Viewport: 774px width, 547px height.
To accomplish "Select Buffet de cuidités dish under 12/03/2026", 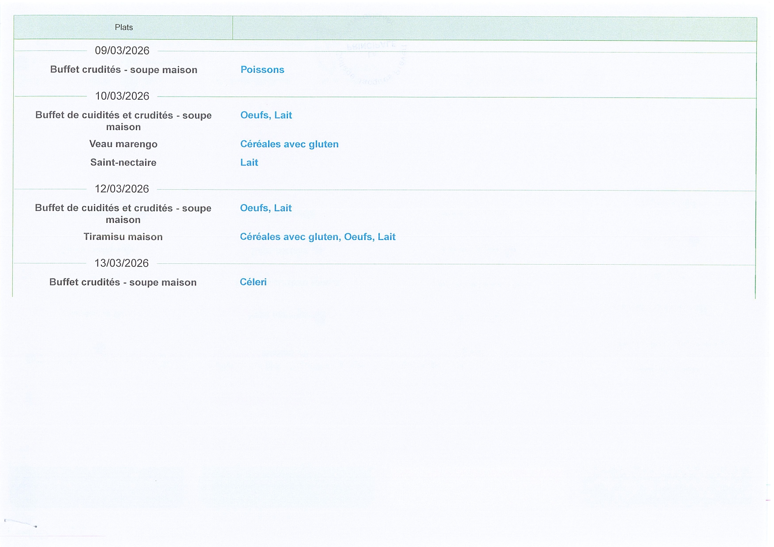I will point(123,214).
